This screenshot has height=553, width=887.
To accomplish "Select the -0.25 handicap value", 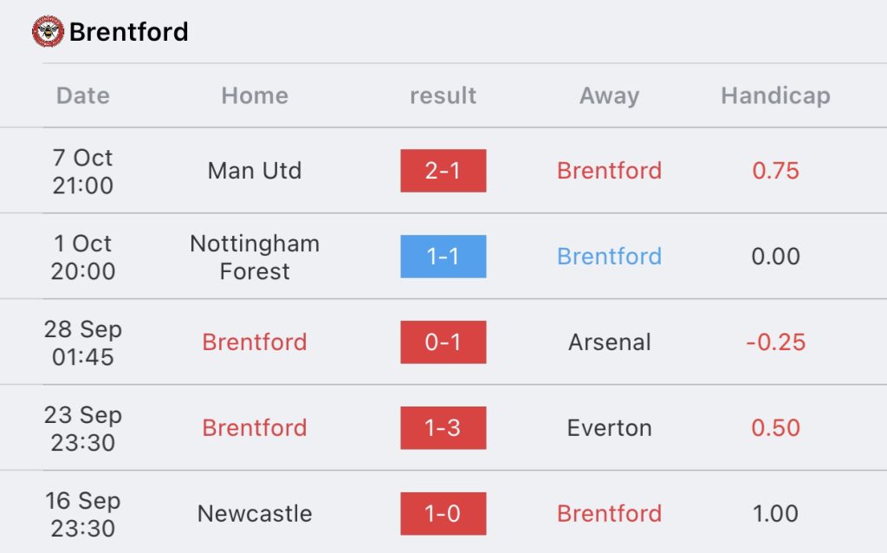I will 775,342.
